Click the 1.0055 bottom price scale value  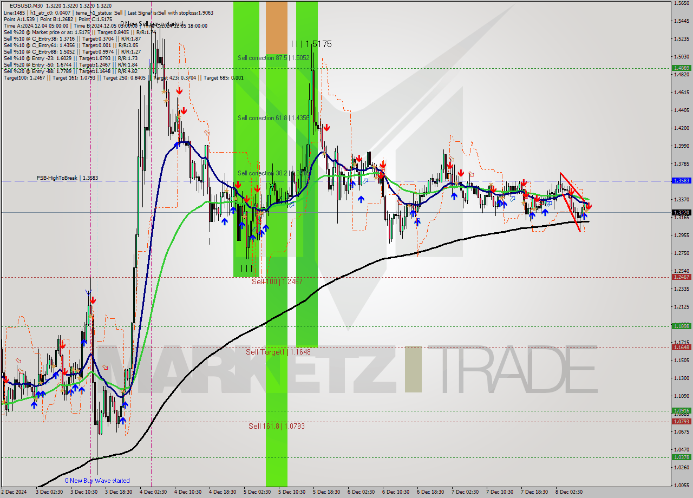coord(681,485)
